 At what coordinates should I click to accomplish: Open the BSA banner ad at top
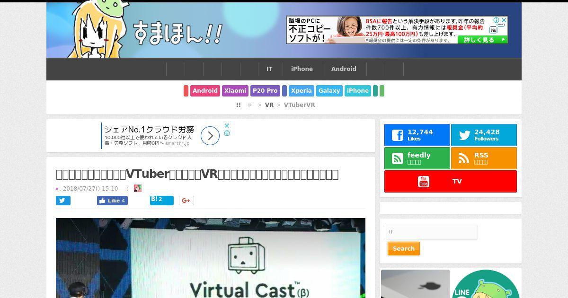coord(397,30)
